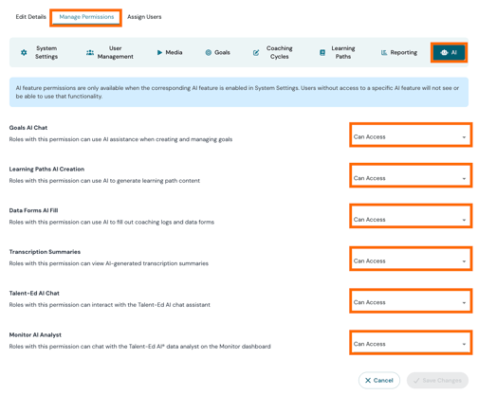Viewport: 478px width, 395px height.
Task: Click the Goals target icon
Action: pyautogui.click(x=208, y=52)
